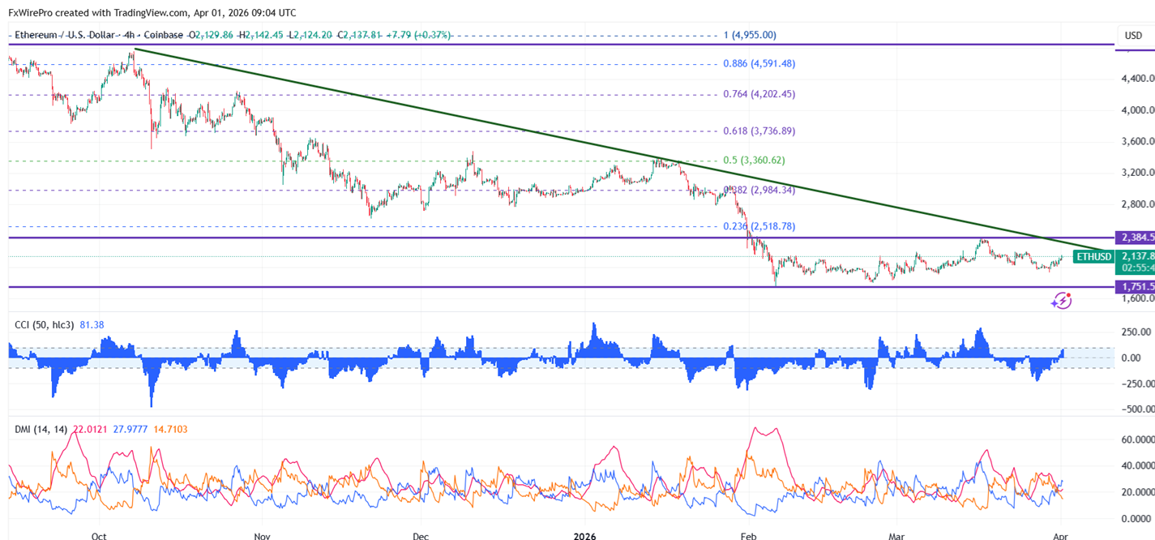Click the 2026 label on time axis
The width and height of the screenshot is (1155, 540).
point(584,536)
